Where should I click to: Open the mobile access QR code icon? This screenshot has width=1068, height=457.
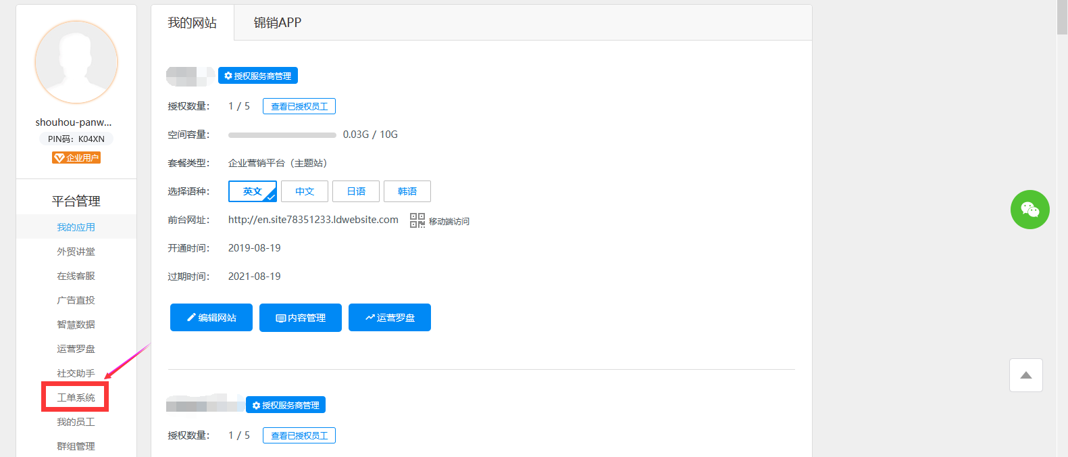417,220
